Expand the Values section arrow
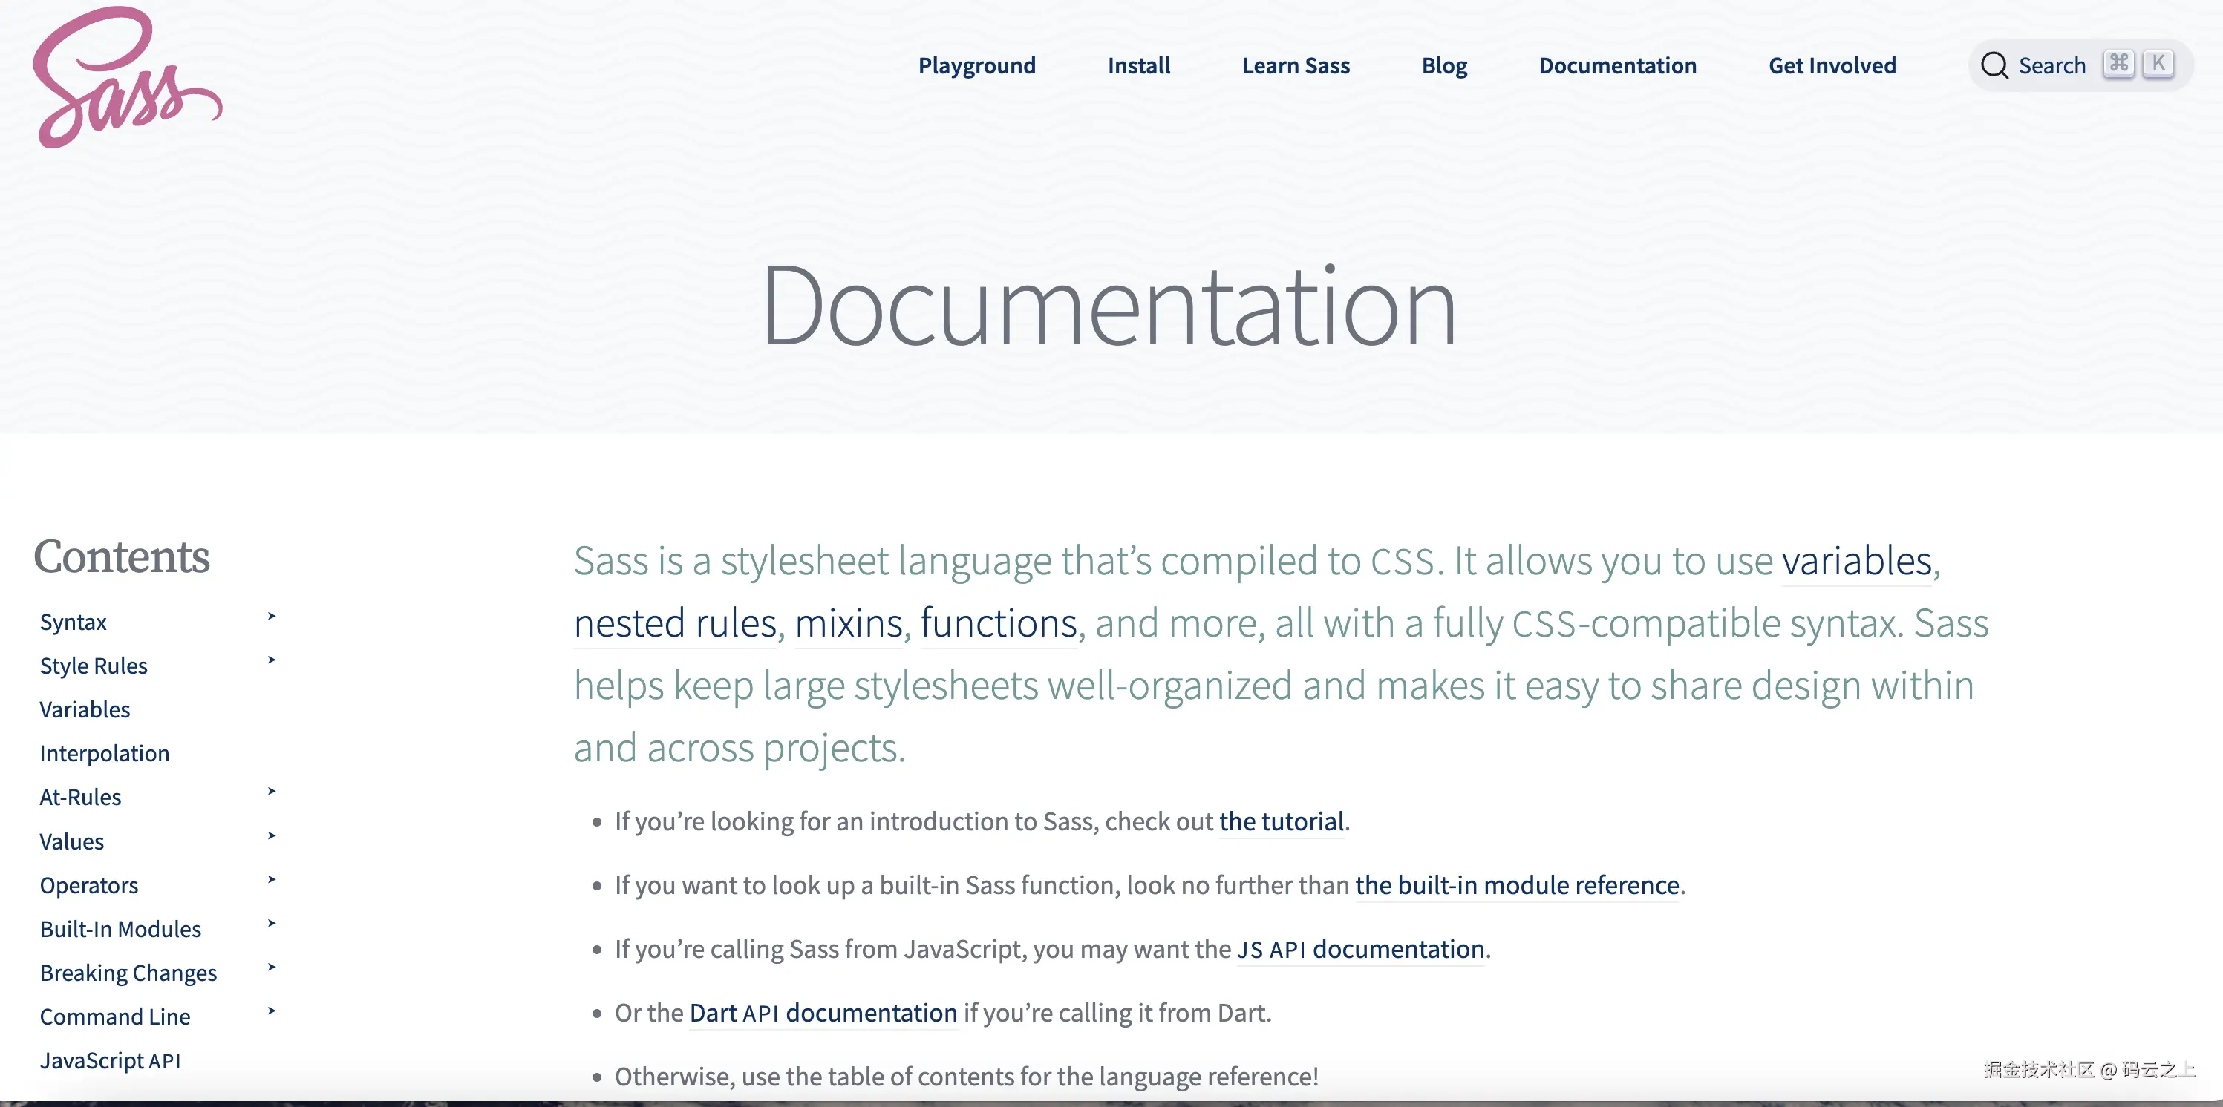 271,835
